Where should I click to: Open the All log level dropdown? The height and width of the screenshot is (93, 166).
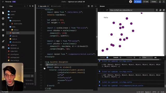click(155, 58)
